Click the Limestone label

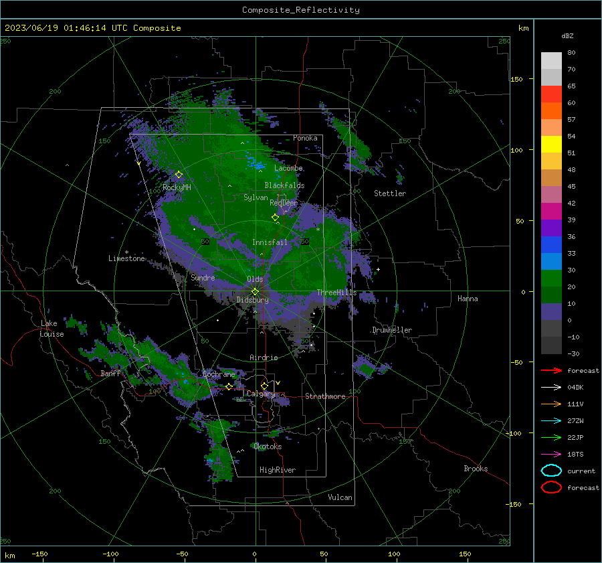[126, 258]
